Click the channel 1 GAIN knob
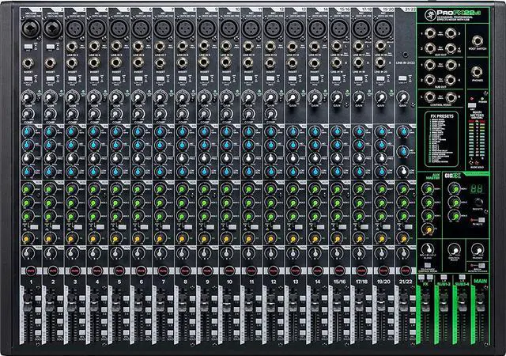Screen dimensions: 506x356 (x=28, y=97)
